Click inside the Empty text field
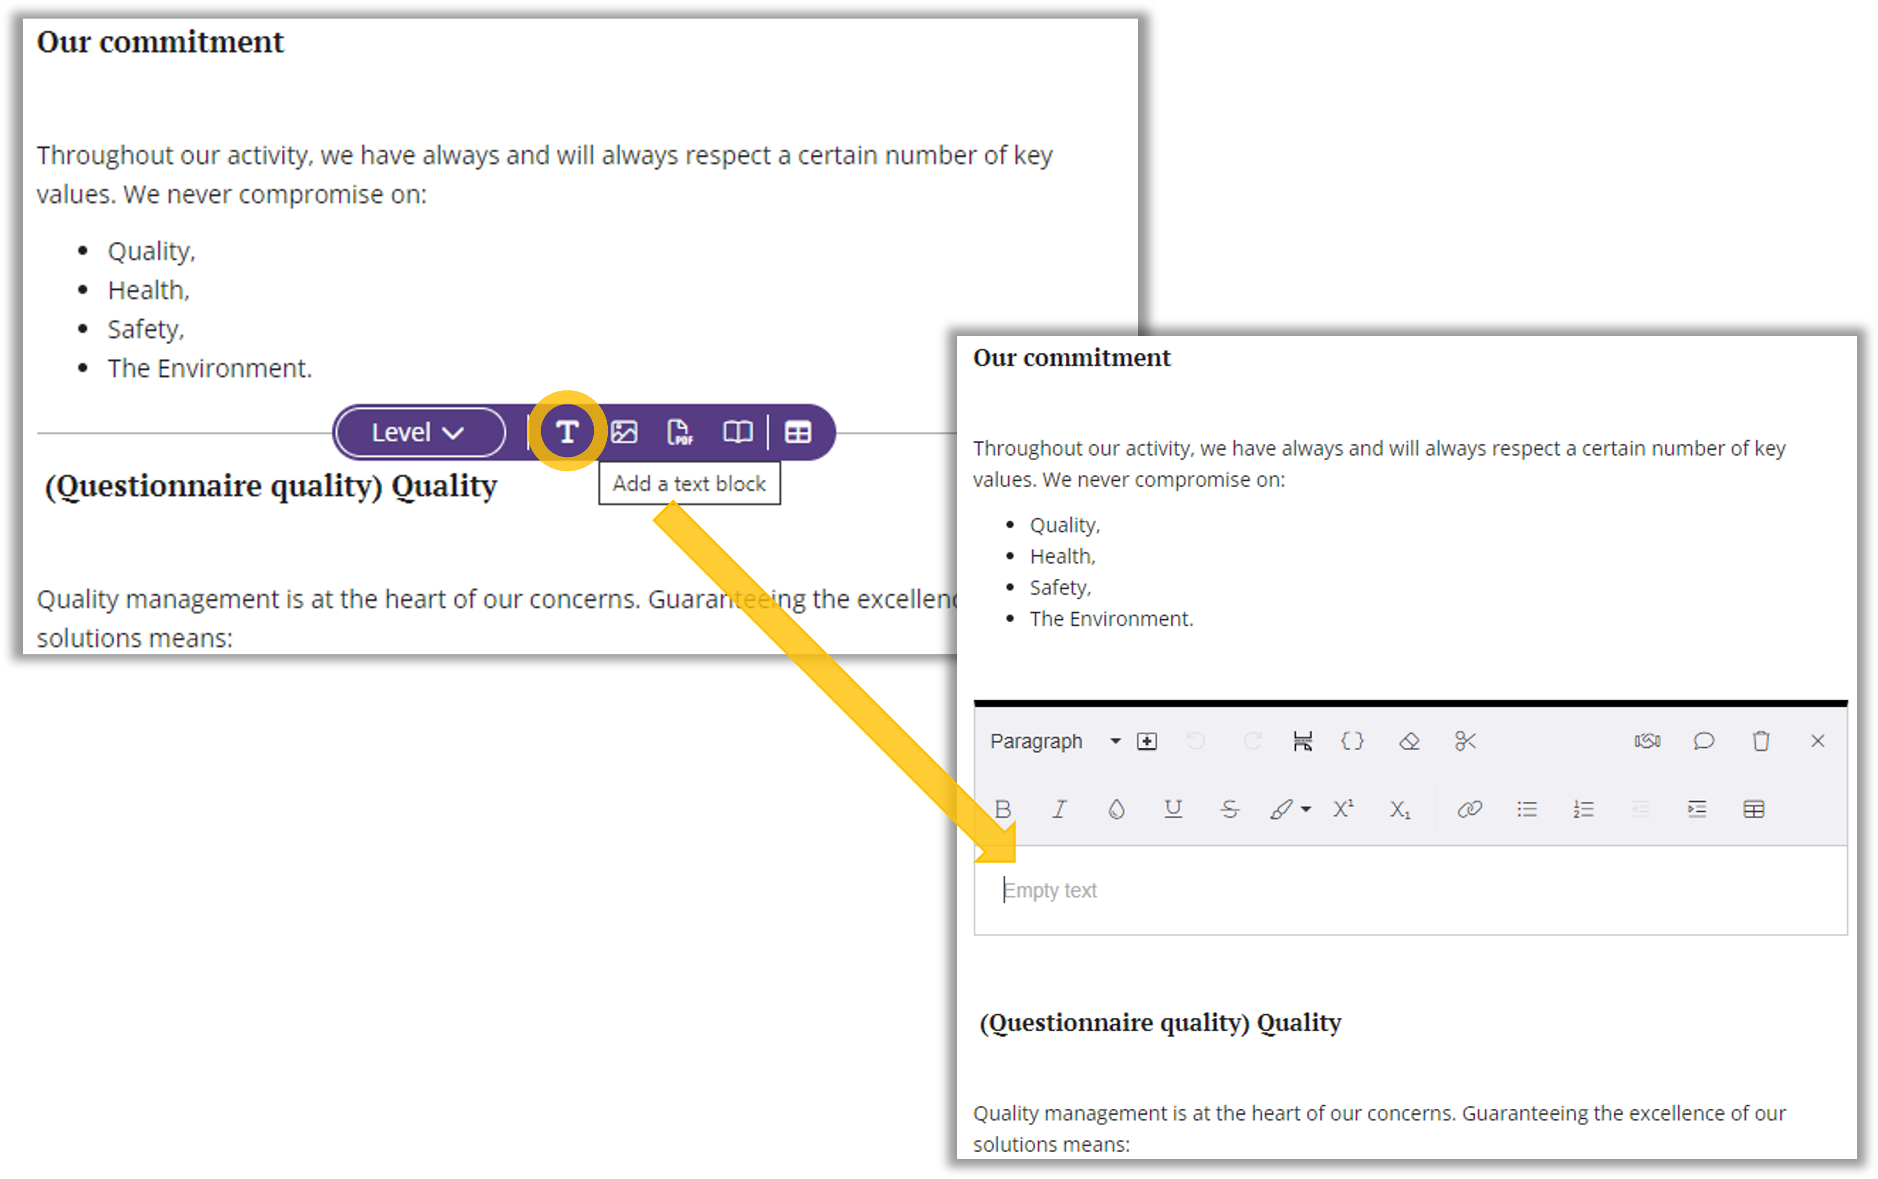Screen dimensions: 1878x1179 [1170, 890]
